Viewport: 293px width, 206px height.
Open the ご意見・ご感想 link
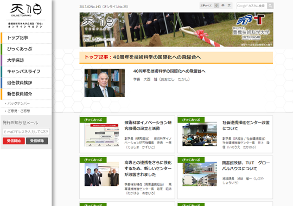pos(18,111)
